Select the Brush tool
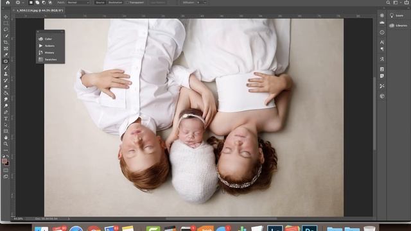Screen dimensions: 411x231 click(6, 67)
